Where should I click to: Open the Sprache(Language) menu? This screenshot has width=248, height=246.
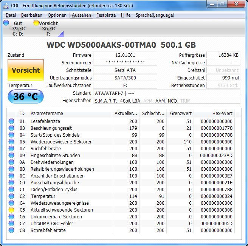pos(155,15)
